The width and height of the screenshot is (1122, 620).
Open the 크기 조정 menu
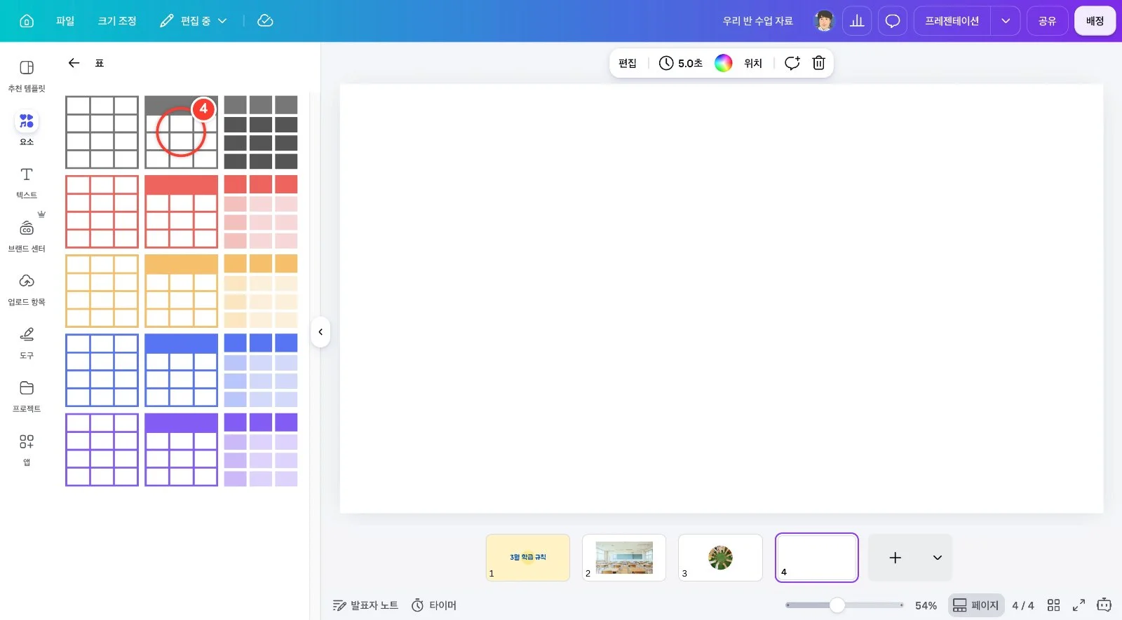(x=117, y=21)
